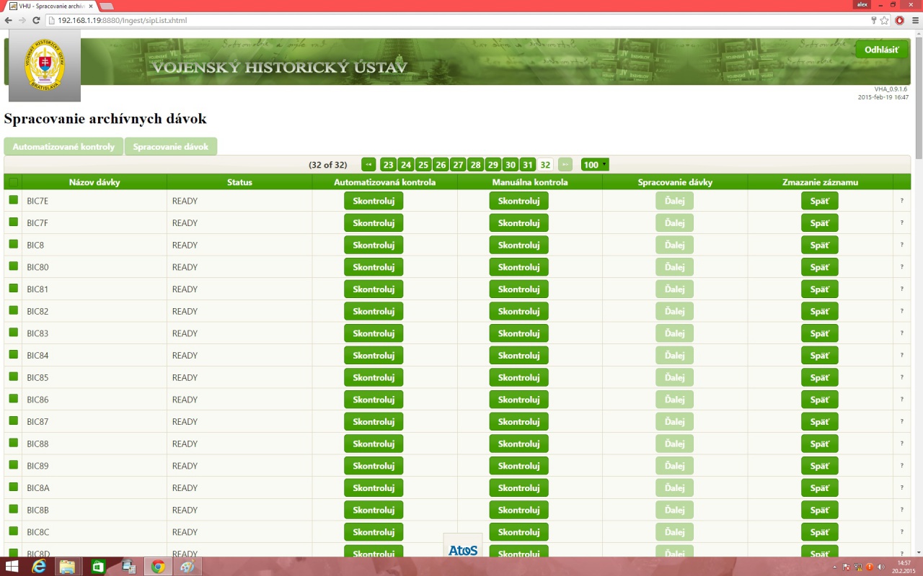Toggle the select-all checkbox in table header
923x576 pixels.
coord(13,183)
